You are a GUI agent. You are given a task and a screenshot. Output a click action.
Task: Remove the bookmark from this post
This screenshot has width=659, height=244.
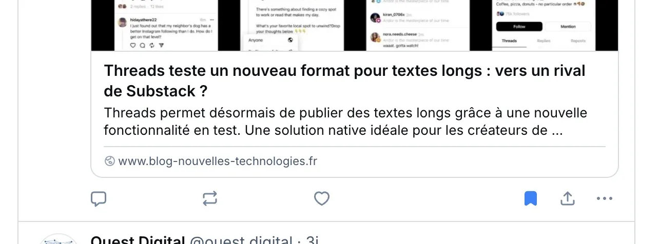coord(531,199)
